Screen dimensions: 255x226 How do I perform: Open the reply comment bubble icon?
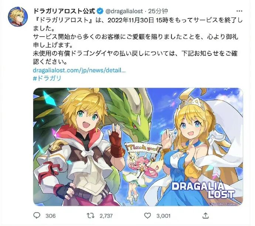[x=37, y=215]
